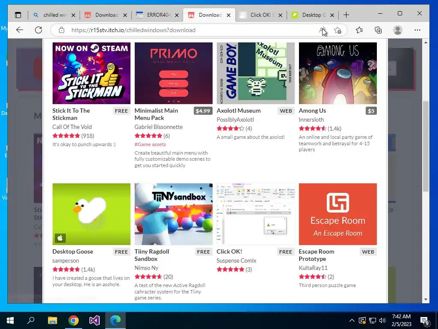Image resolution: width=438 pixels, height=329 pixels.
Task: Switch to the 'chilled win' search tab
Action: point(53,15)
